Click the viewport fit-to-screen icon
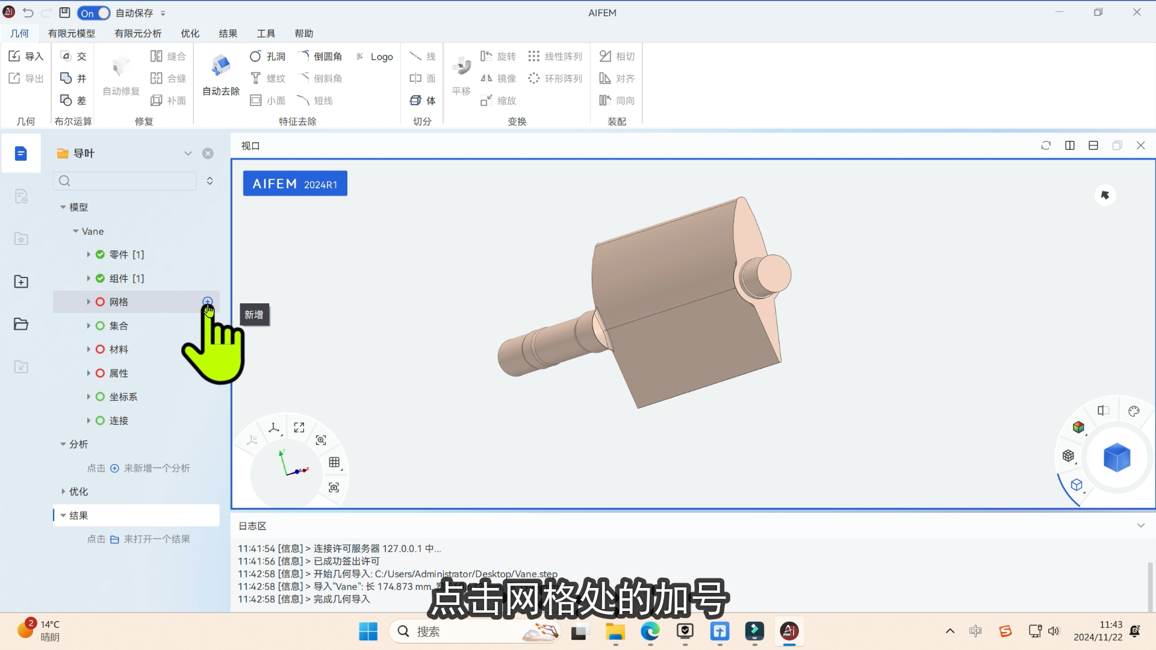The width and height of the screenshot is (1156, 650). tap(299, 427)
